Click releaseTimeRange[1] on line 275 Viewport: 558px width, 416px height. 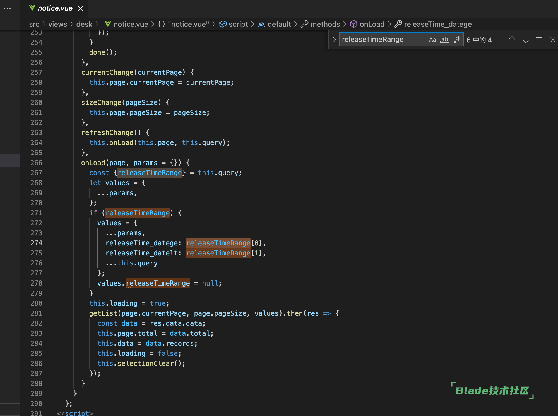[224, 253]
